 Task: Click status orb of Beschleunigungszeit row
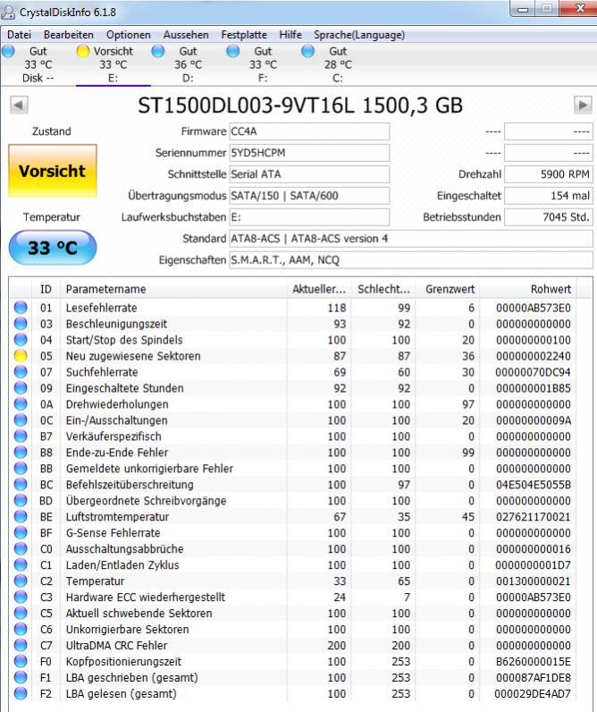[21, 324]
